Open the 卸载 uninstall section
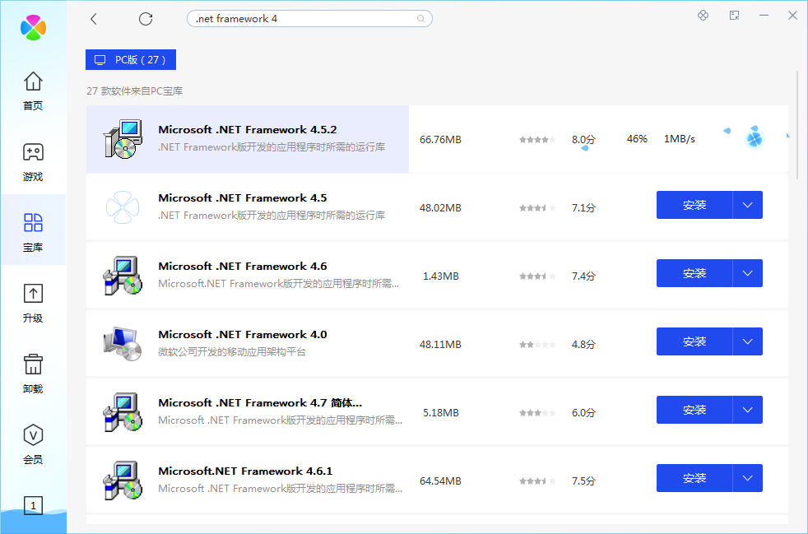808x534 pixels. click(x=33, y=374)
